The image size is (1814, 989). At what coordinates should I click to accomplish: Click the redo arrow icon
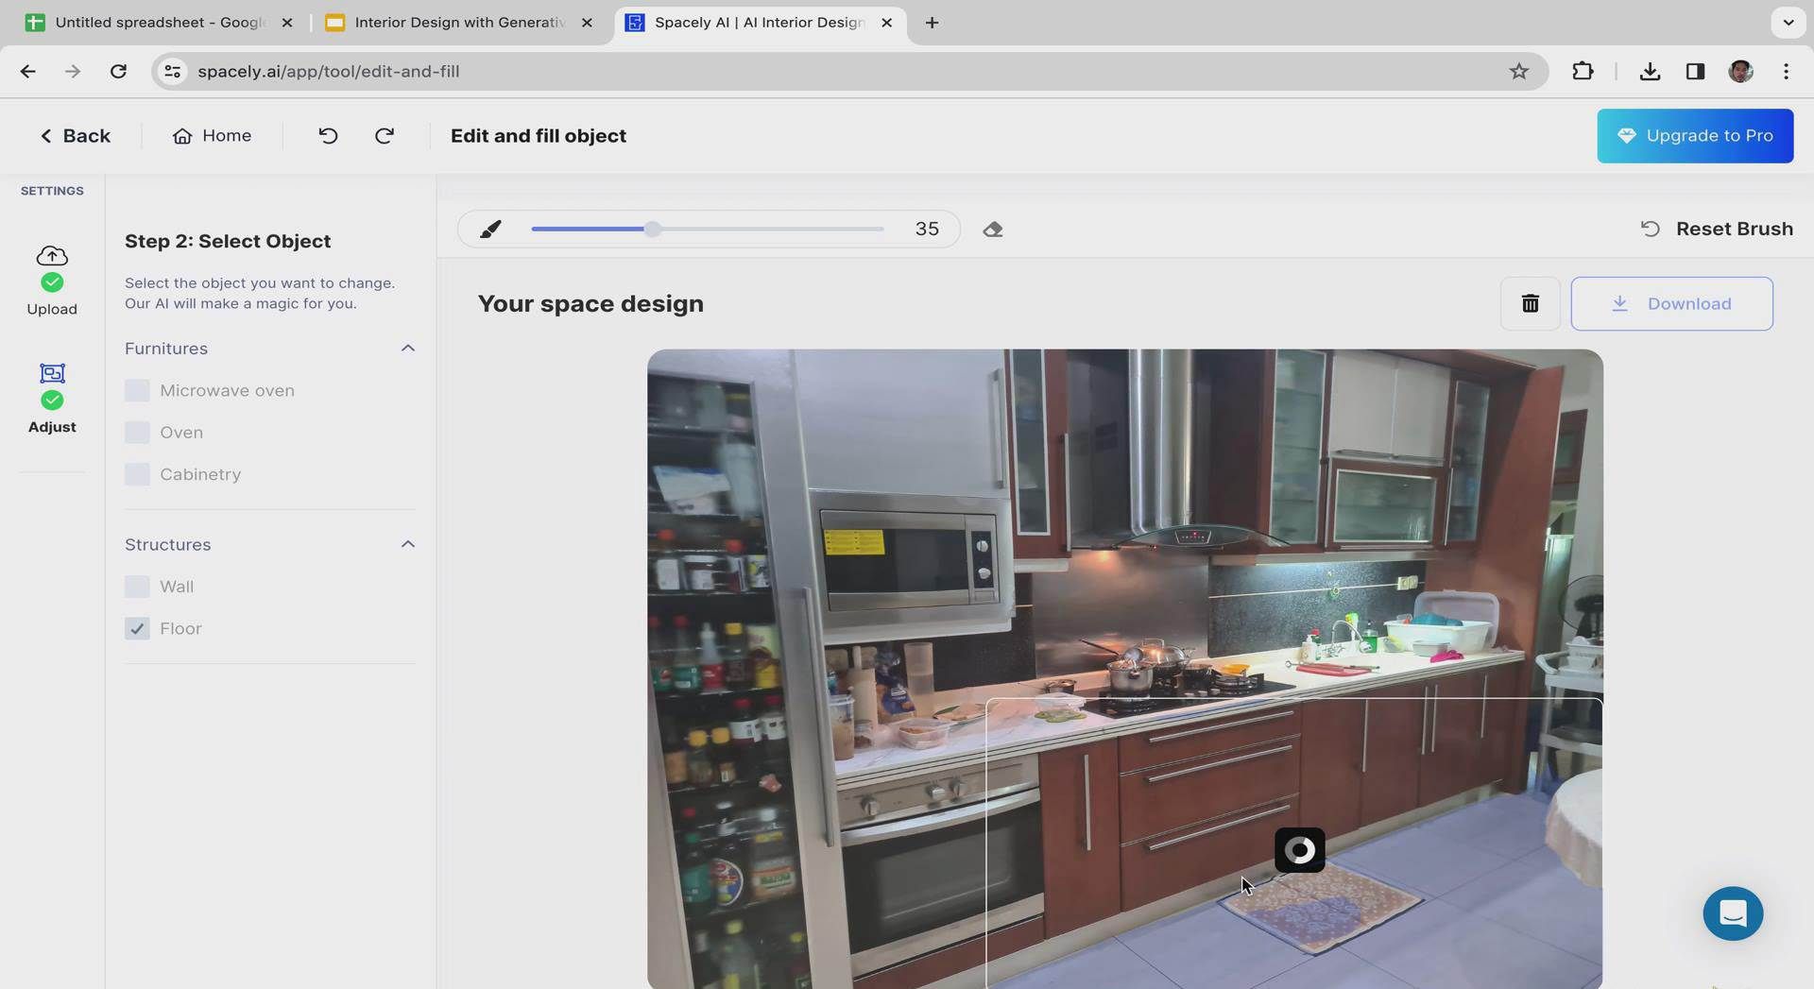tap(385, 136)
